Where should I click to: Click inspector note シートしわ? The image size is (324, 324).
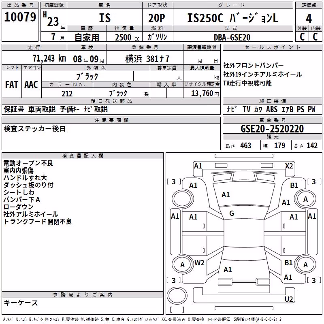coord(19,192)
